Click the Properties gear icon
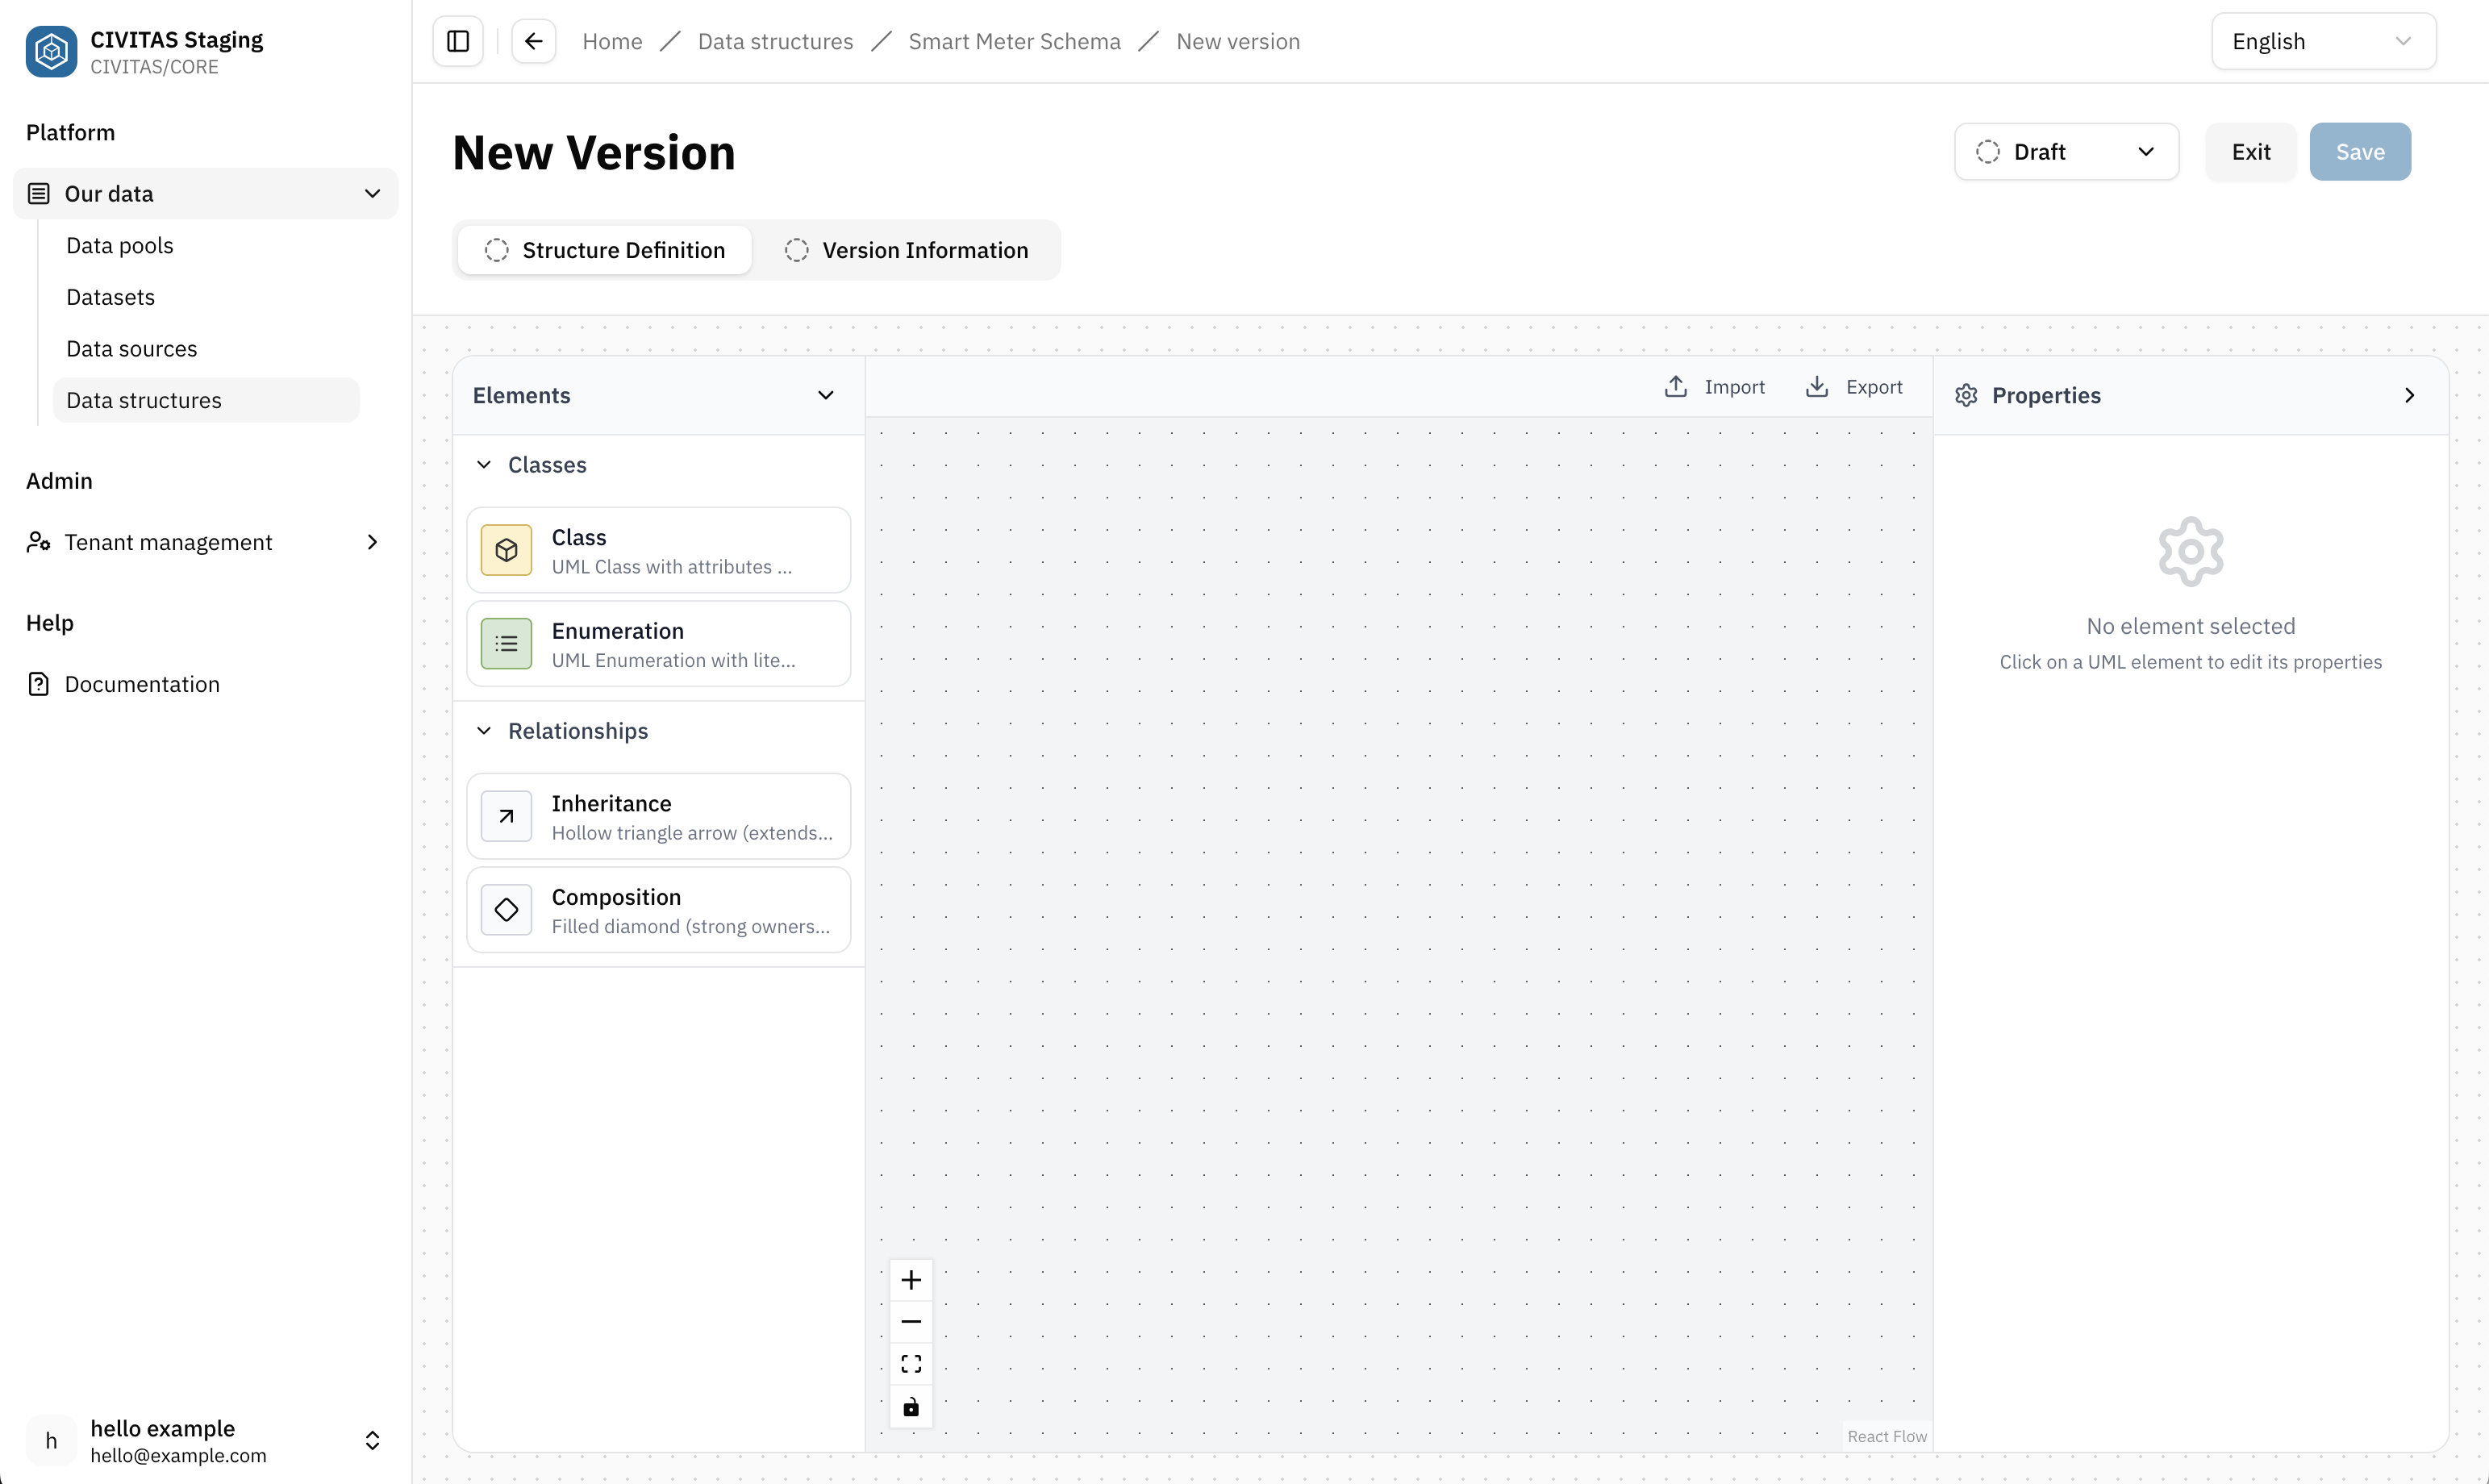The image size is (2489, 1484). click(x=1966, y=395)
